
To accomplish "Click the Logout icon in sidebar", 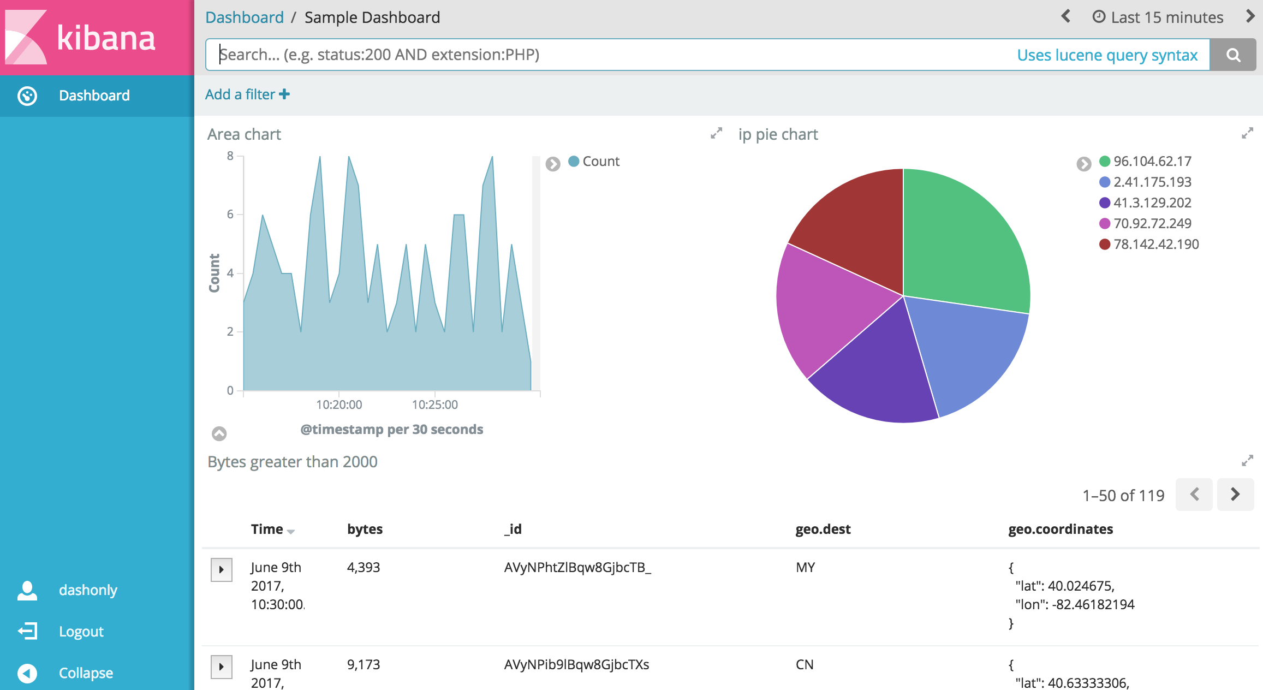I will [27, 632].
